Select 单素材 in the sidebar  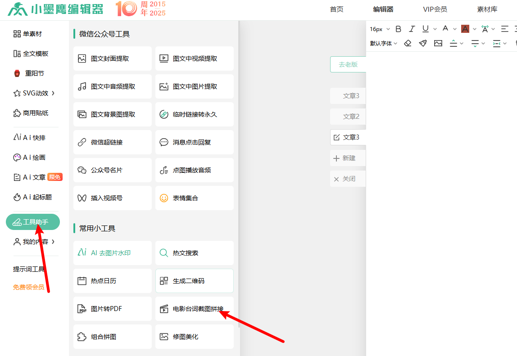28,34
